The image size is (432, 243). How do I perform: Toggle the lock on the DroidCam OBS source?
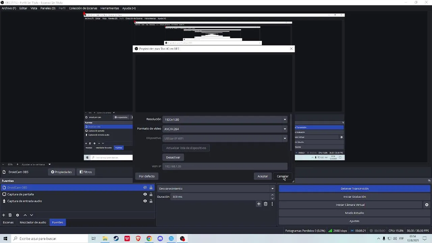tap(151, 188)
